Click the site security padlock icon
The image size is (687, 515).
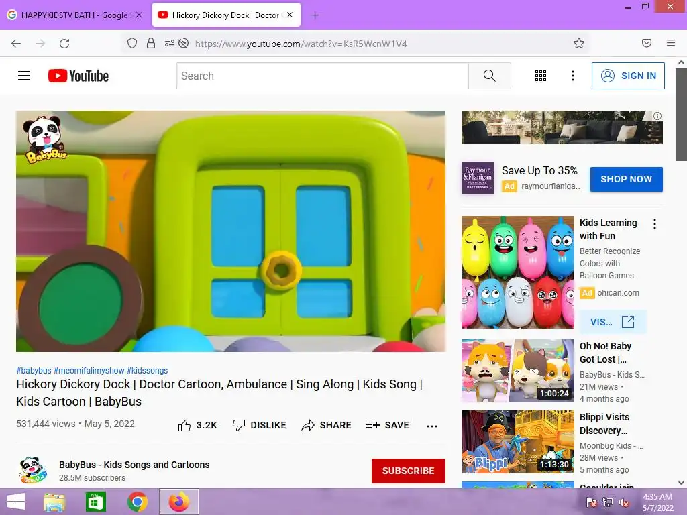[x=151, y=43]
